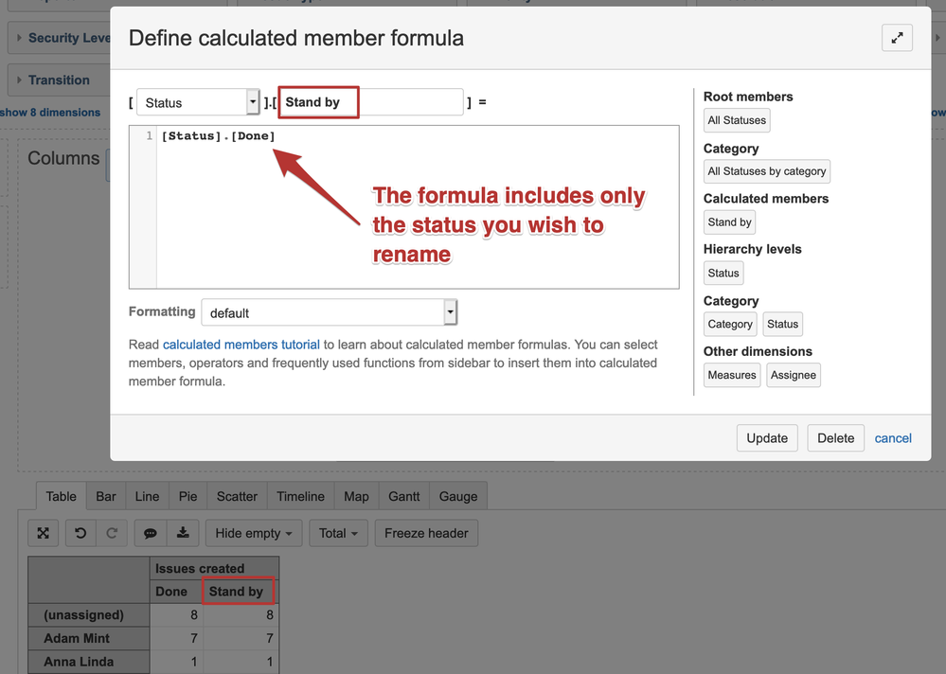Click the expand dialog fullscreen icon
Image resolution: width=946 pixels, height=674 pixels.
(x=897, y=38)
